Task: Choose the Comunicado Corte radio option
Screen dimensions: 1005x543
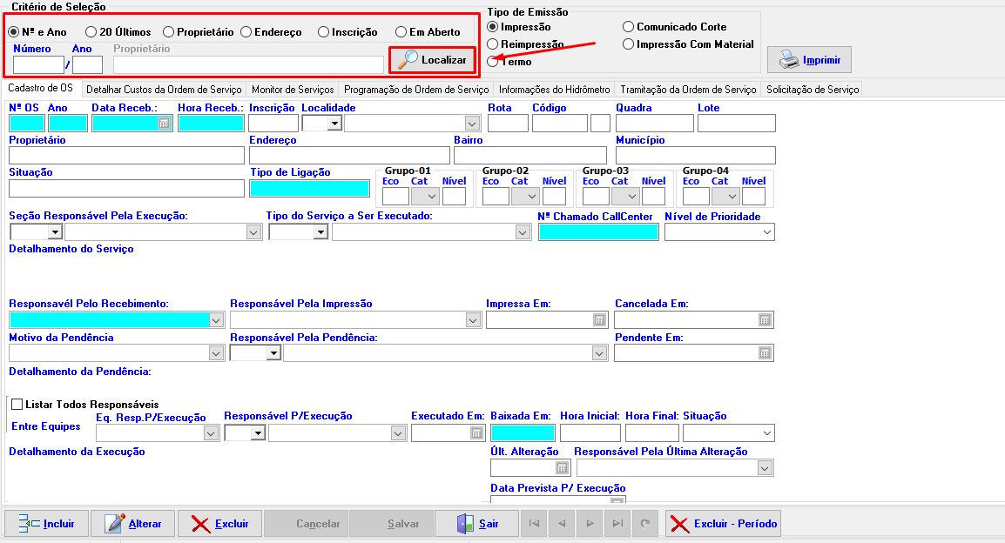Action: (x=629, y=27)
